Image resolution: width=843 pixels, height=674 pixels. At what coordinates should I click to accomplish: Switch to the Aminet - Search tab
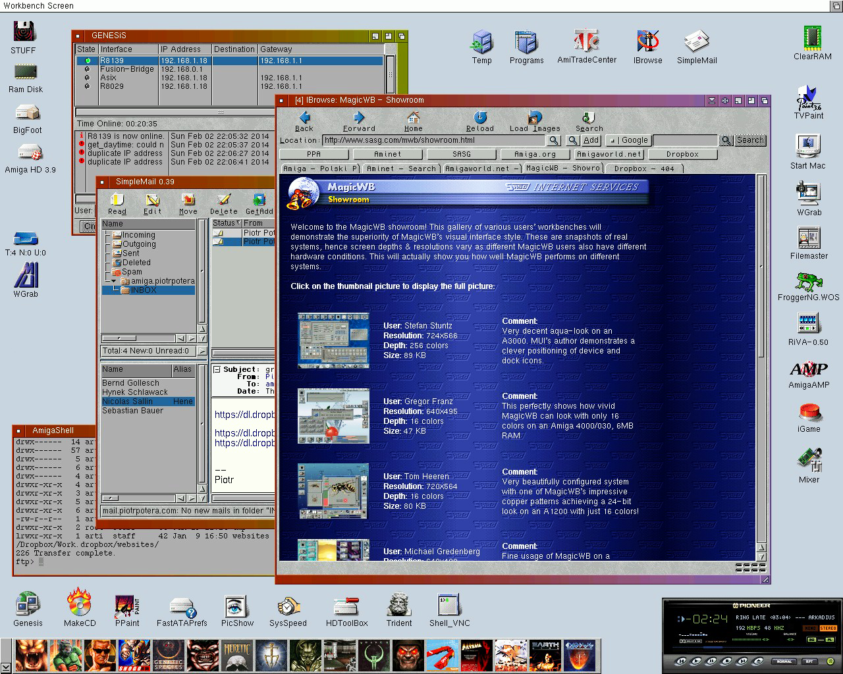tap(401, 168)
